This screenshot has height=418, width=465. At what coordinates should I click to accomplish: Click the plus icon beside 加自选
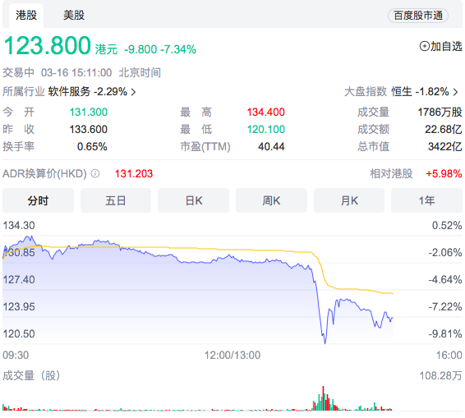(x=425, y=46)
